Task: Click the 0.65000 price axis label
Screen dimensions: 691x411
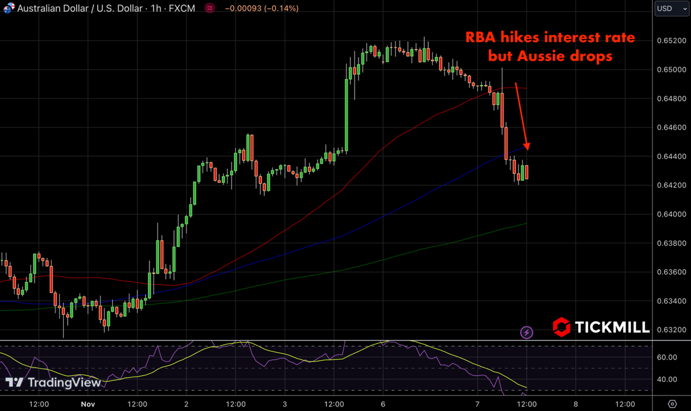Action: coord(671,70)
